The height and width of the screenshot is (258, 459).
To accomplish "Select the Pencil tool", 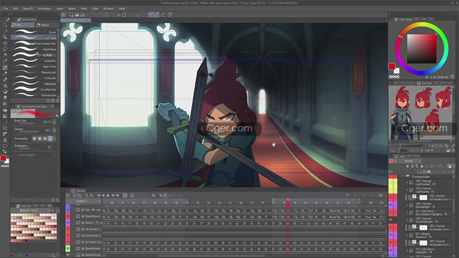I will click(5, 73).
